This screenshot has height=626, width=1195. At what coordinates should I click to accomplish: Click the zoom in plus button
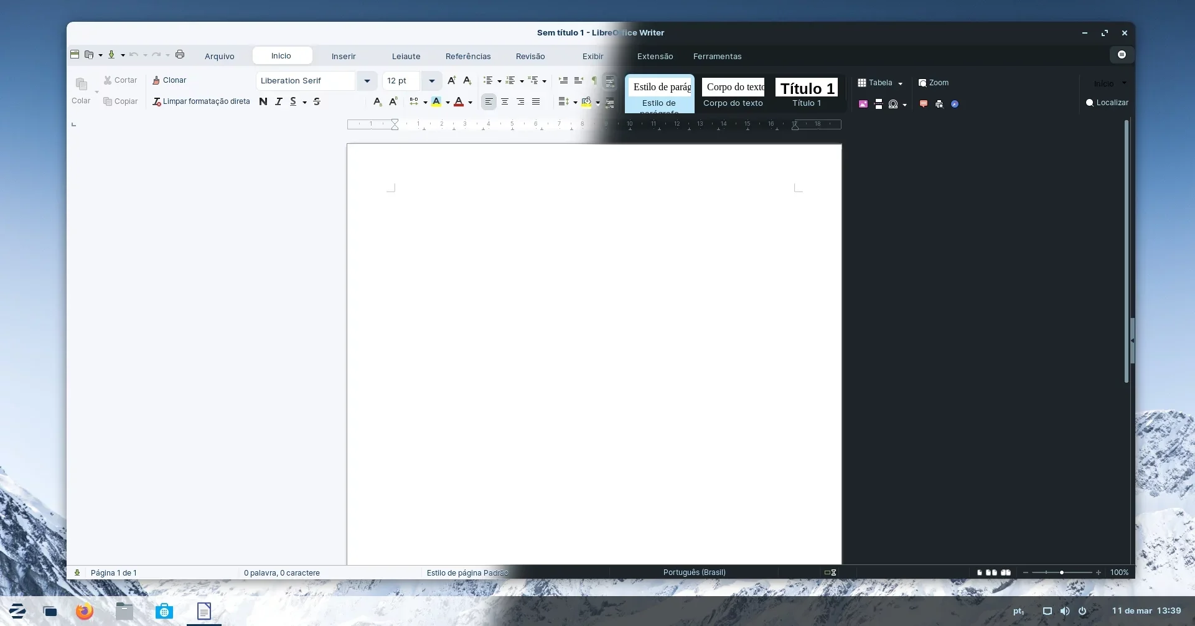[x=1099, y=572]
